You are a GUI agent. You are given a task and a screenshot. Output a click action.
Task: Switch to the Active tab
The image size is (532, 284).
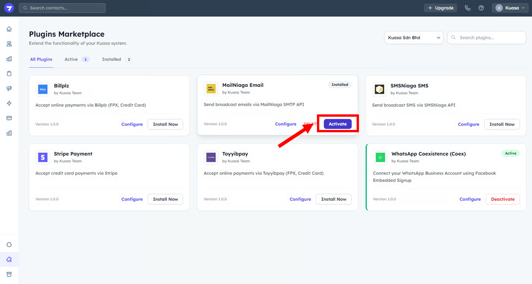(71, 60)
